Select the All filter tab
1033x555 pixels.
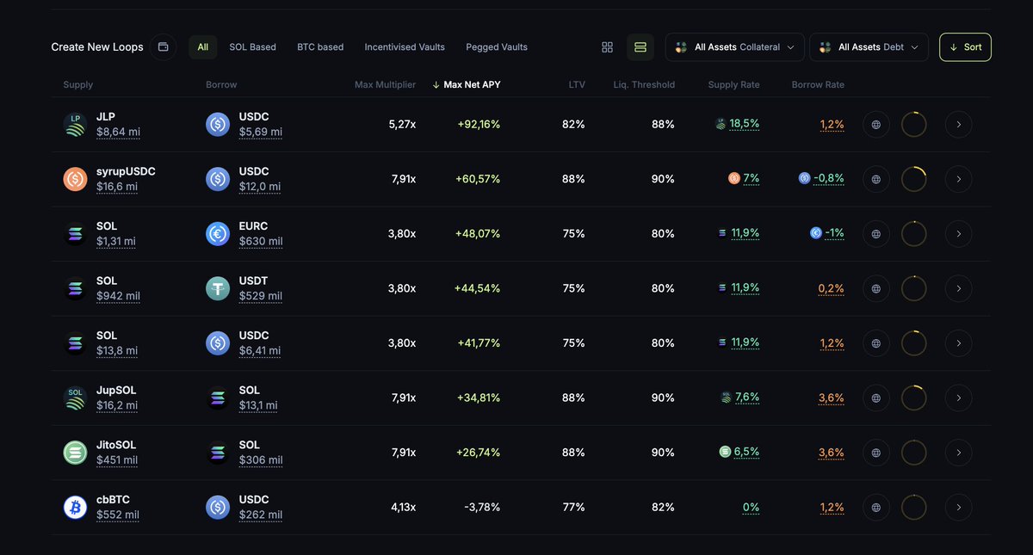pos(202,46)
